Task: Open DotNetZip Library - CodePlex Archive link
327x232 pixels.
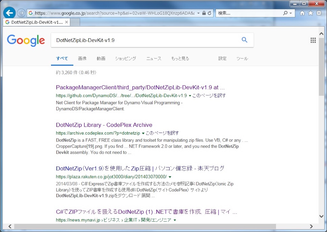Action: click(104, 125)
